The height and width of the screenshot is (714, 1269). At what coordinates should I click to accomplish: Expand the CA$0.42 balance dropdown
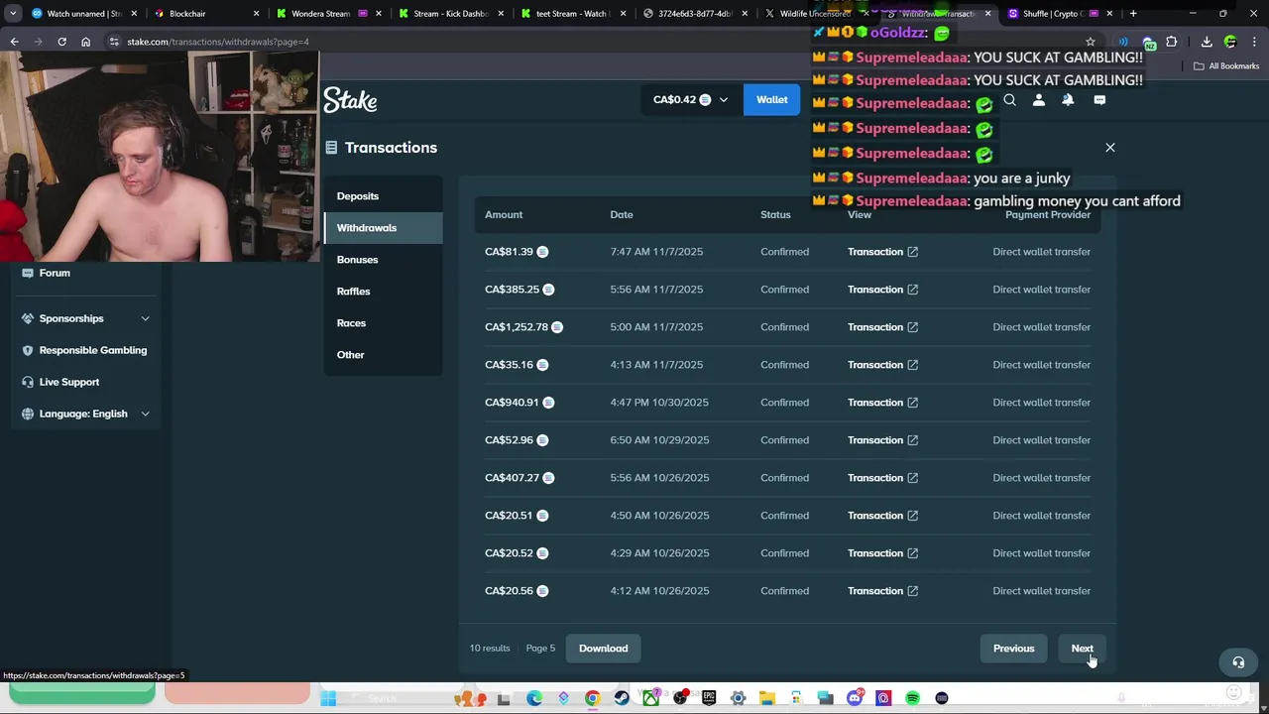click(x=691, y=99)
